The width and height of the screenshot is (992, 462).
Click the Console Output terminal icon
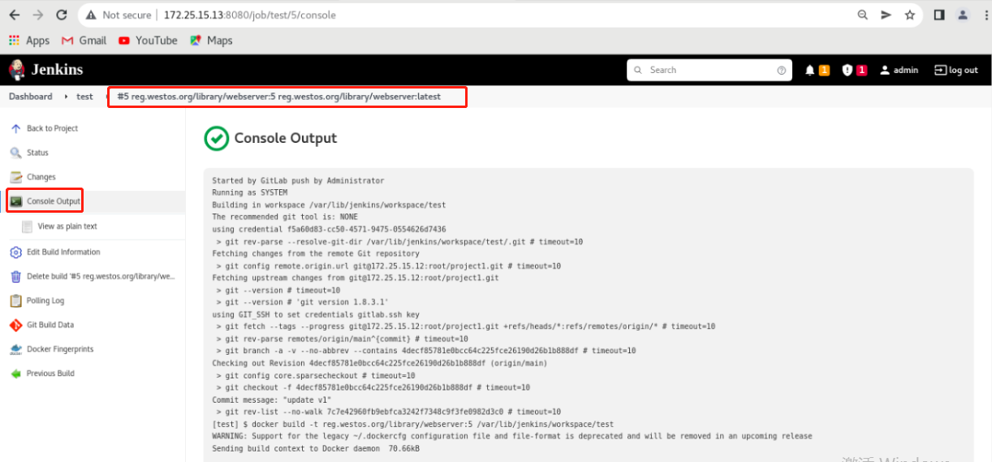point(16,201)
